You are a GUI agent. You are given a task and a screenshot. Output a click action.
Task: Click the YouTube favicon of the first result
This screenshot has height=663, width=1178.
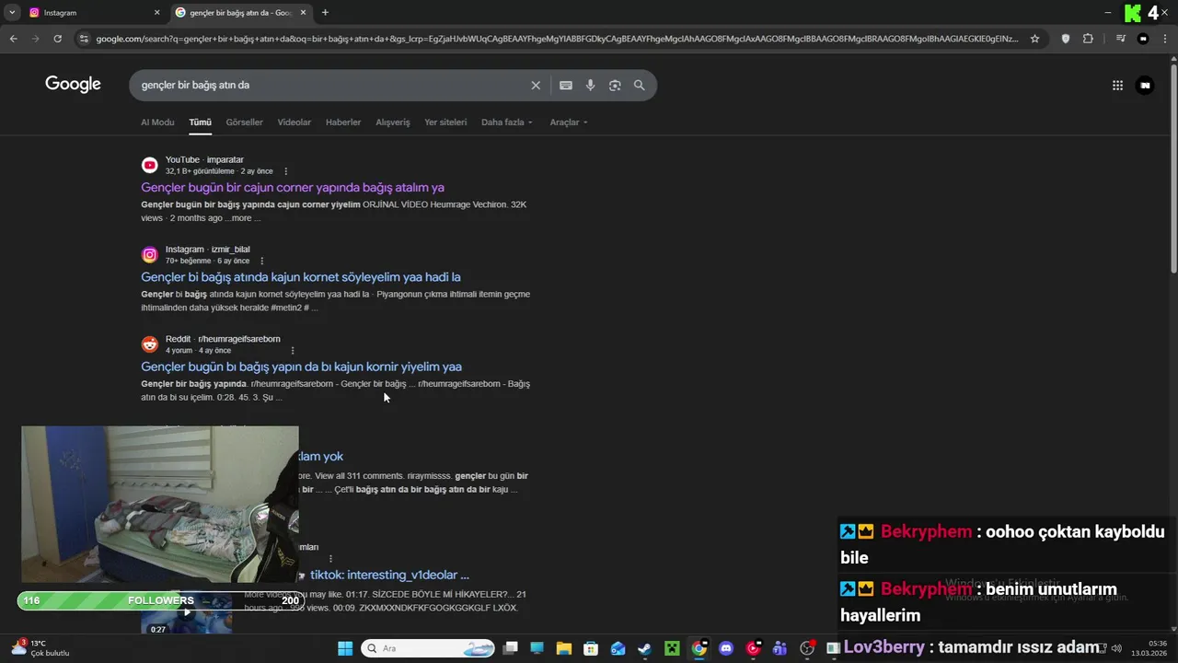pyautogui.click(x=150, y=166)
